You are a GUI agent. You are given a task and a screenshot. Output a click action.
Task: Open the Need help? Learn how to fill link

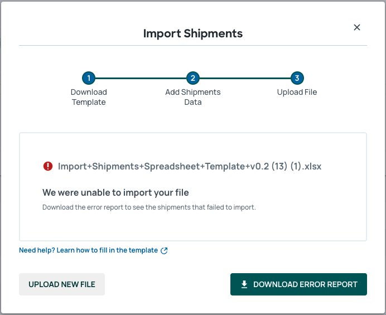[x=88, y=250]
